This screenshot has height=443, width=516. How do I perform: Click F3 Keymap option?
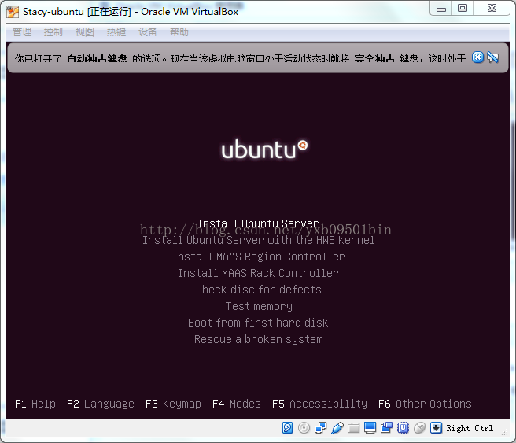pos(173,404)
